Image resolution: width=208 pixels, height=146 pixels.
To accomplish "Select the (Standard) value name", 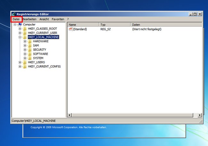I will click(80, 29).
